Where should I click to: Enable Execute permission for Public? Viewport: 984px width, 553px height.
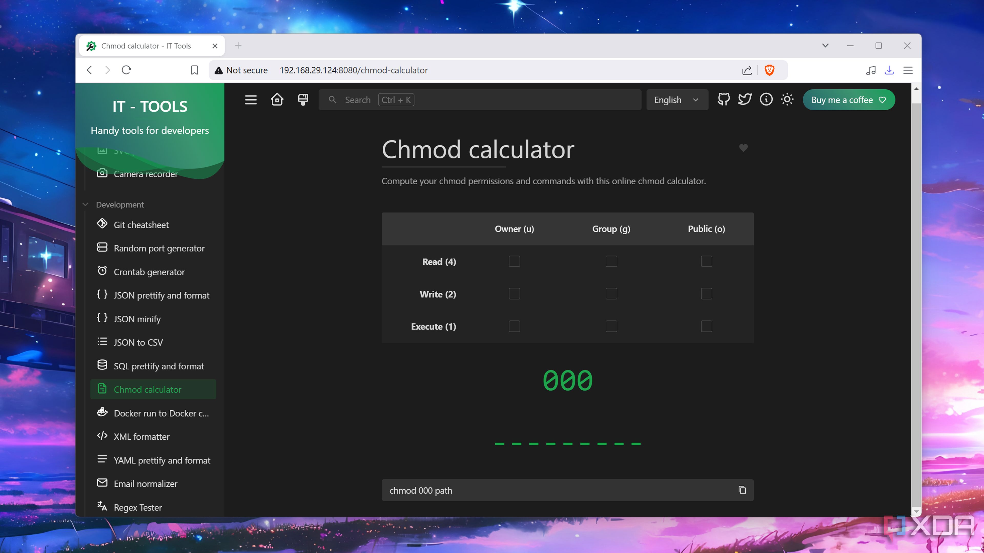(706, 326)
